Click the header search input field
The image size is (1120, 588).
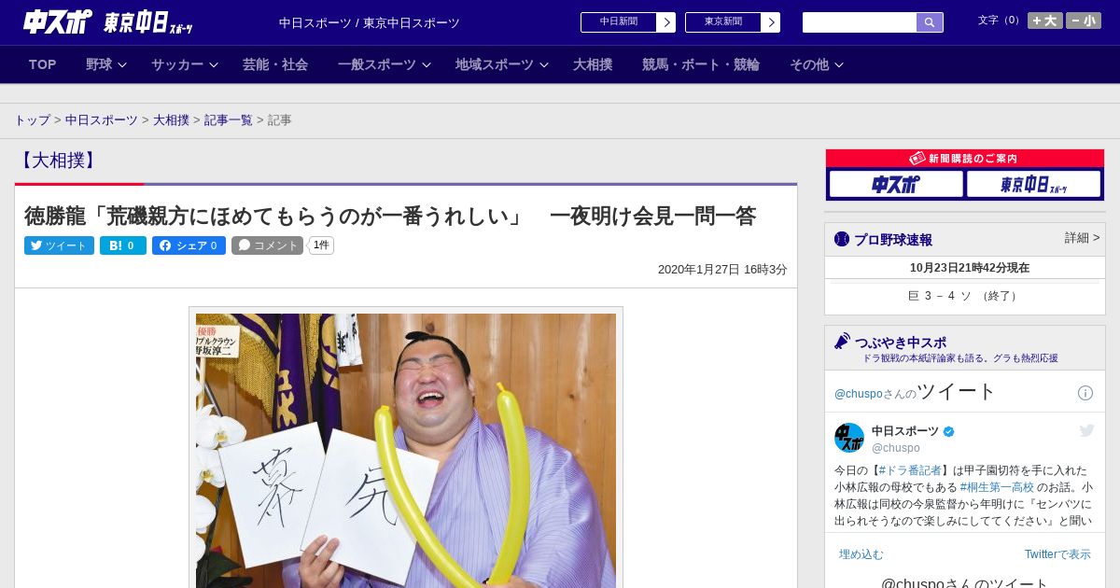pos(860,22)
